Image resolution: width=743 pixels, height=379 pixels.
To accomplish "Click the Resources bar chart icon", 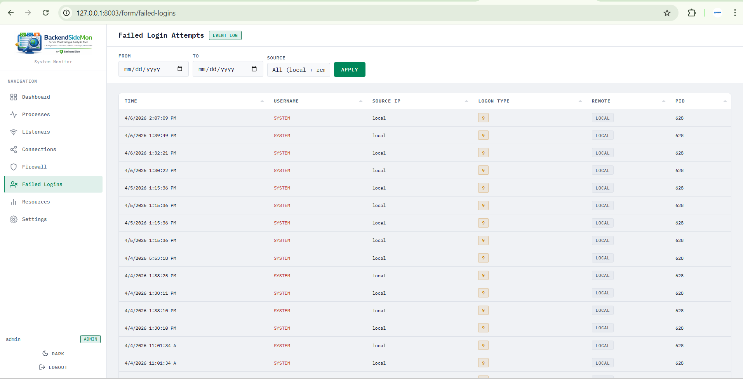I will [14, 202].
